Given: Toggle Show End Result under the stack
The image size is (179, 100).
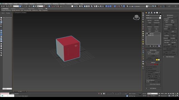Looking at the screenshot, I should coord(150,46).
